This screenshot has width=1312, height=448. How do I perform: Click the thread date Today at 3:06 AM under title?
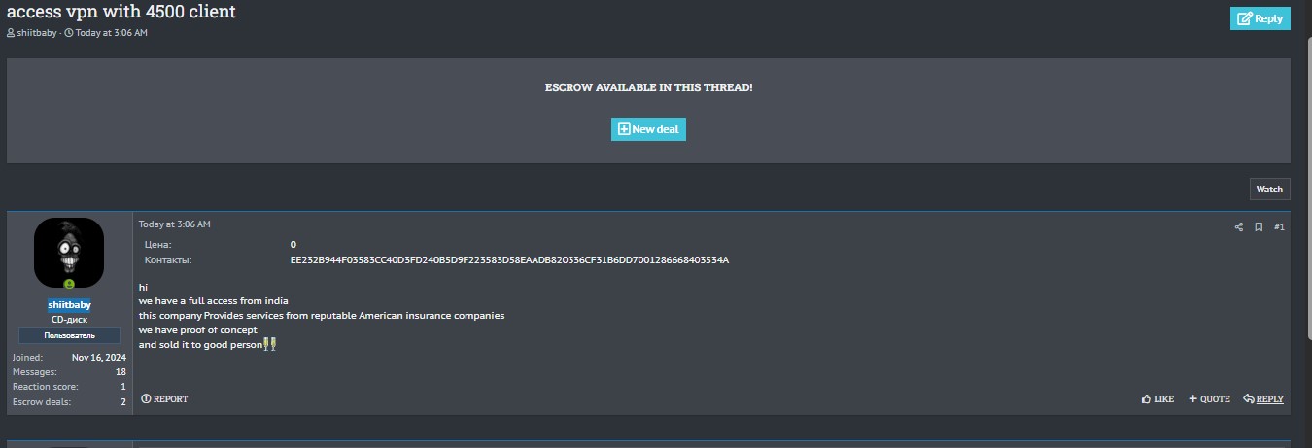112,33
